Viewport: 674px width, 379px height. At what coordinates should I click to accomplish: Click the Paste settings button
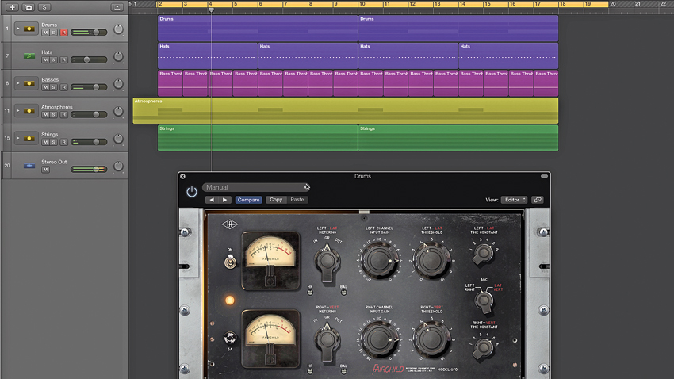coord(297,200)
